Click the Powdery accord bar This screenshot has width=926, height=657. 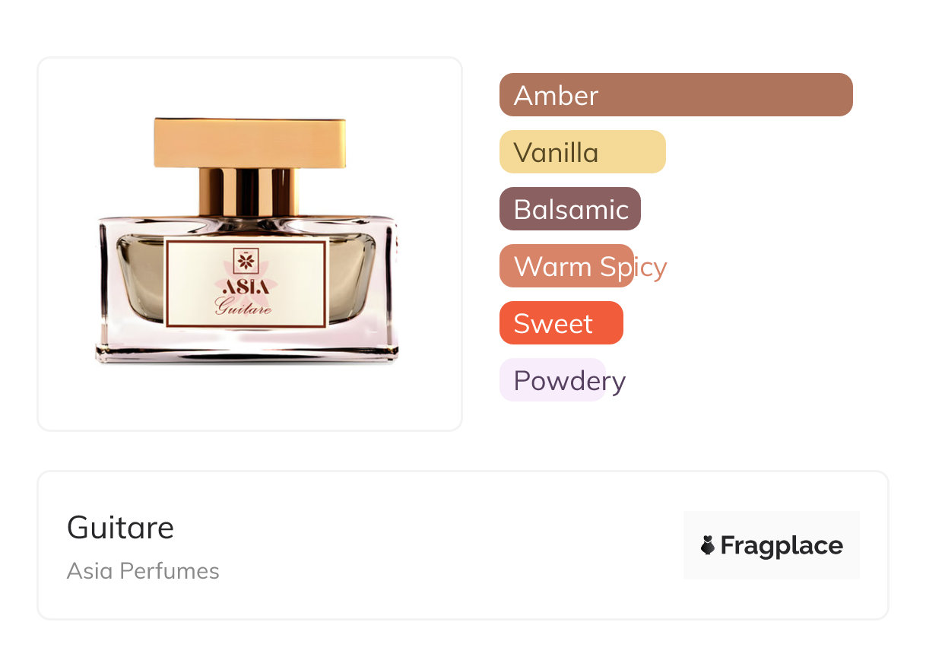pyautogui.click(x=553, y=380)
